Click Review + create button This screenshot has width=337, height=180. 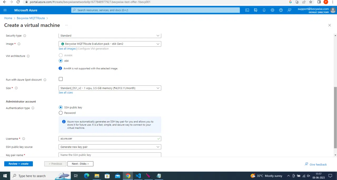[18, 164]
